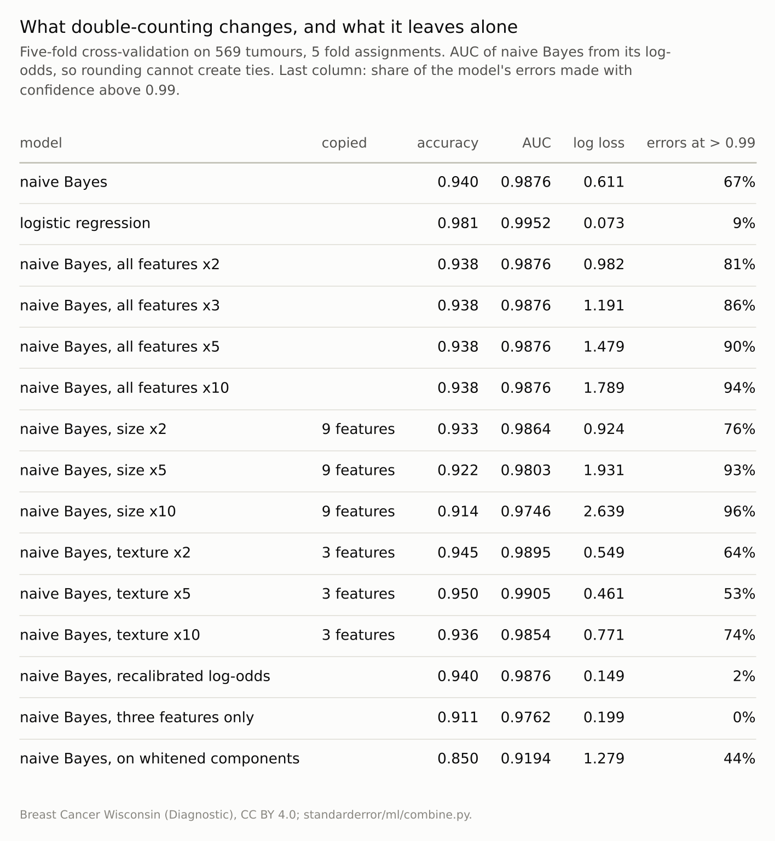Viewport: 775px width, 841px height.
Task: Click the 'model' column header
Action: tap(41, 143)
